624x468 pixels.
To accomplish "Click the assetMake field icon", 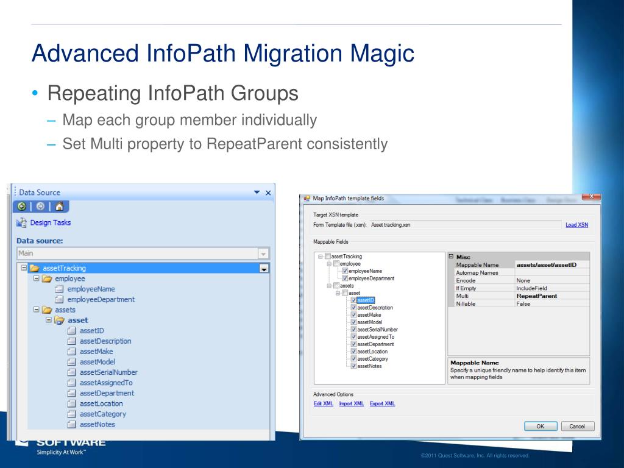I will point(72,351).
